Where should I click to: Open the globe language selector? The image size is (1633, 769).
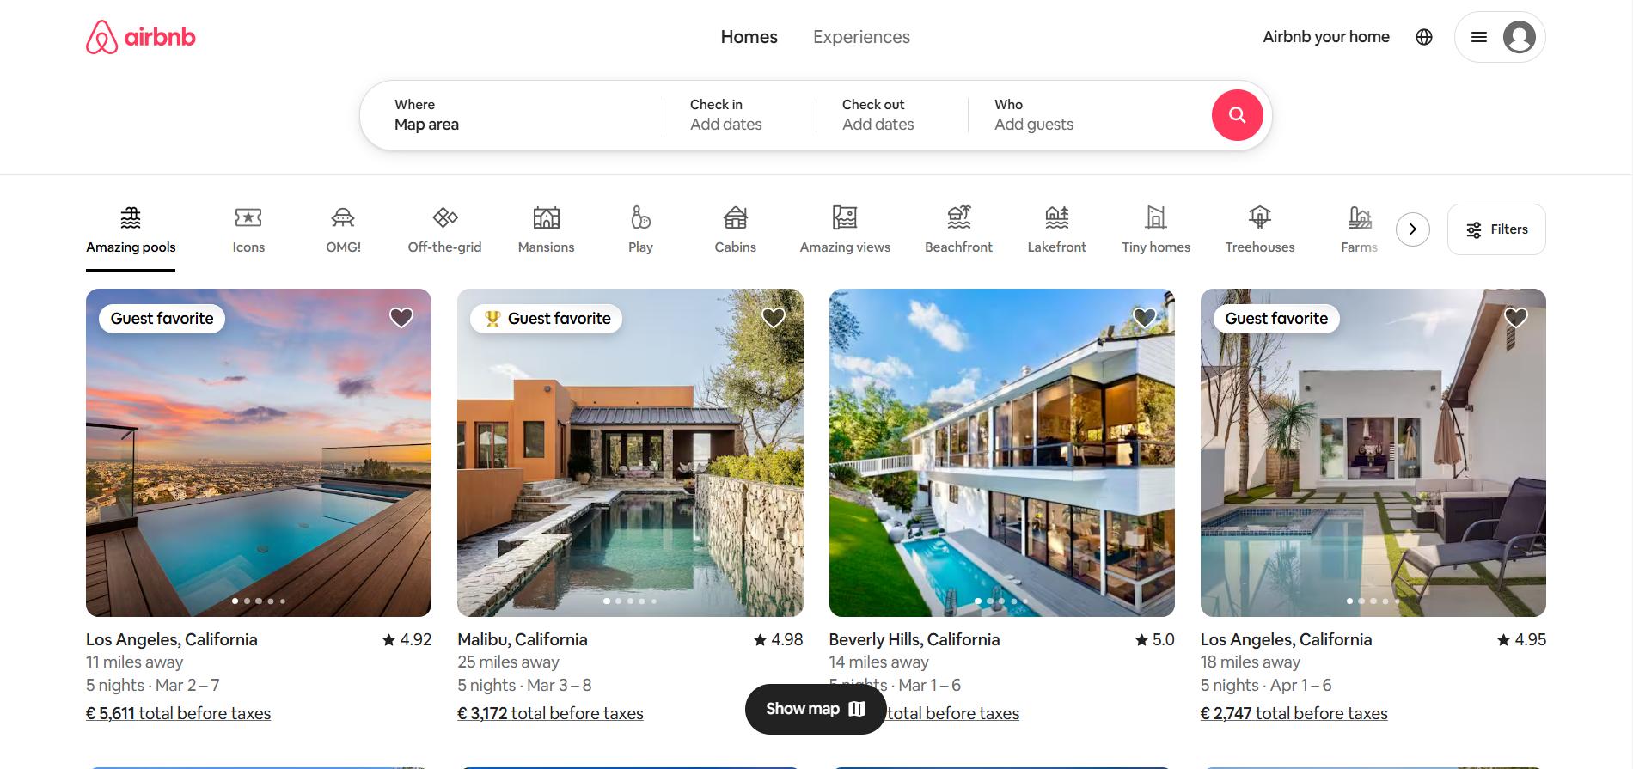coord(1424,37)
